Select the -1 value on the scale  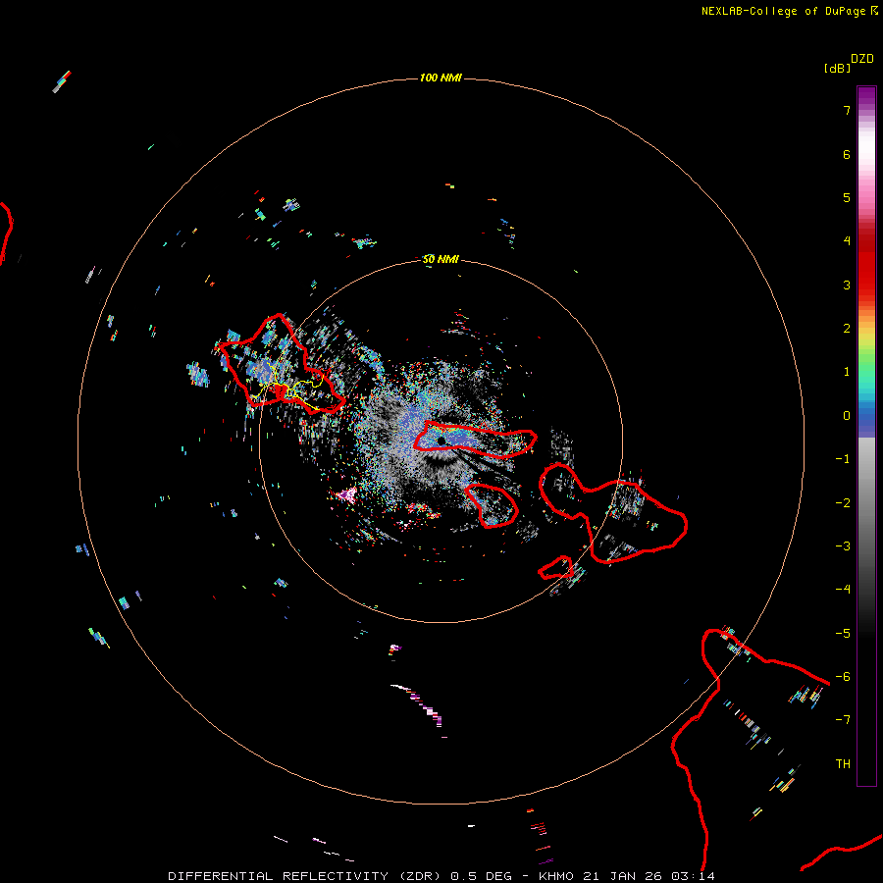(843, 459)
